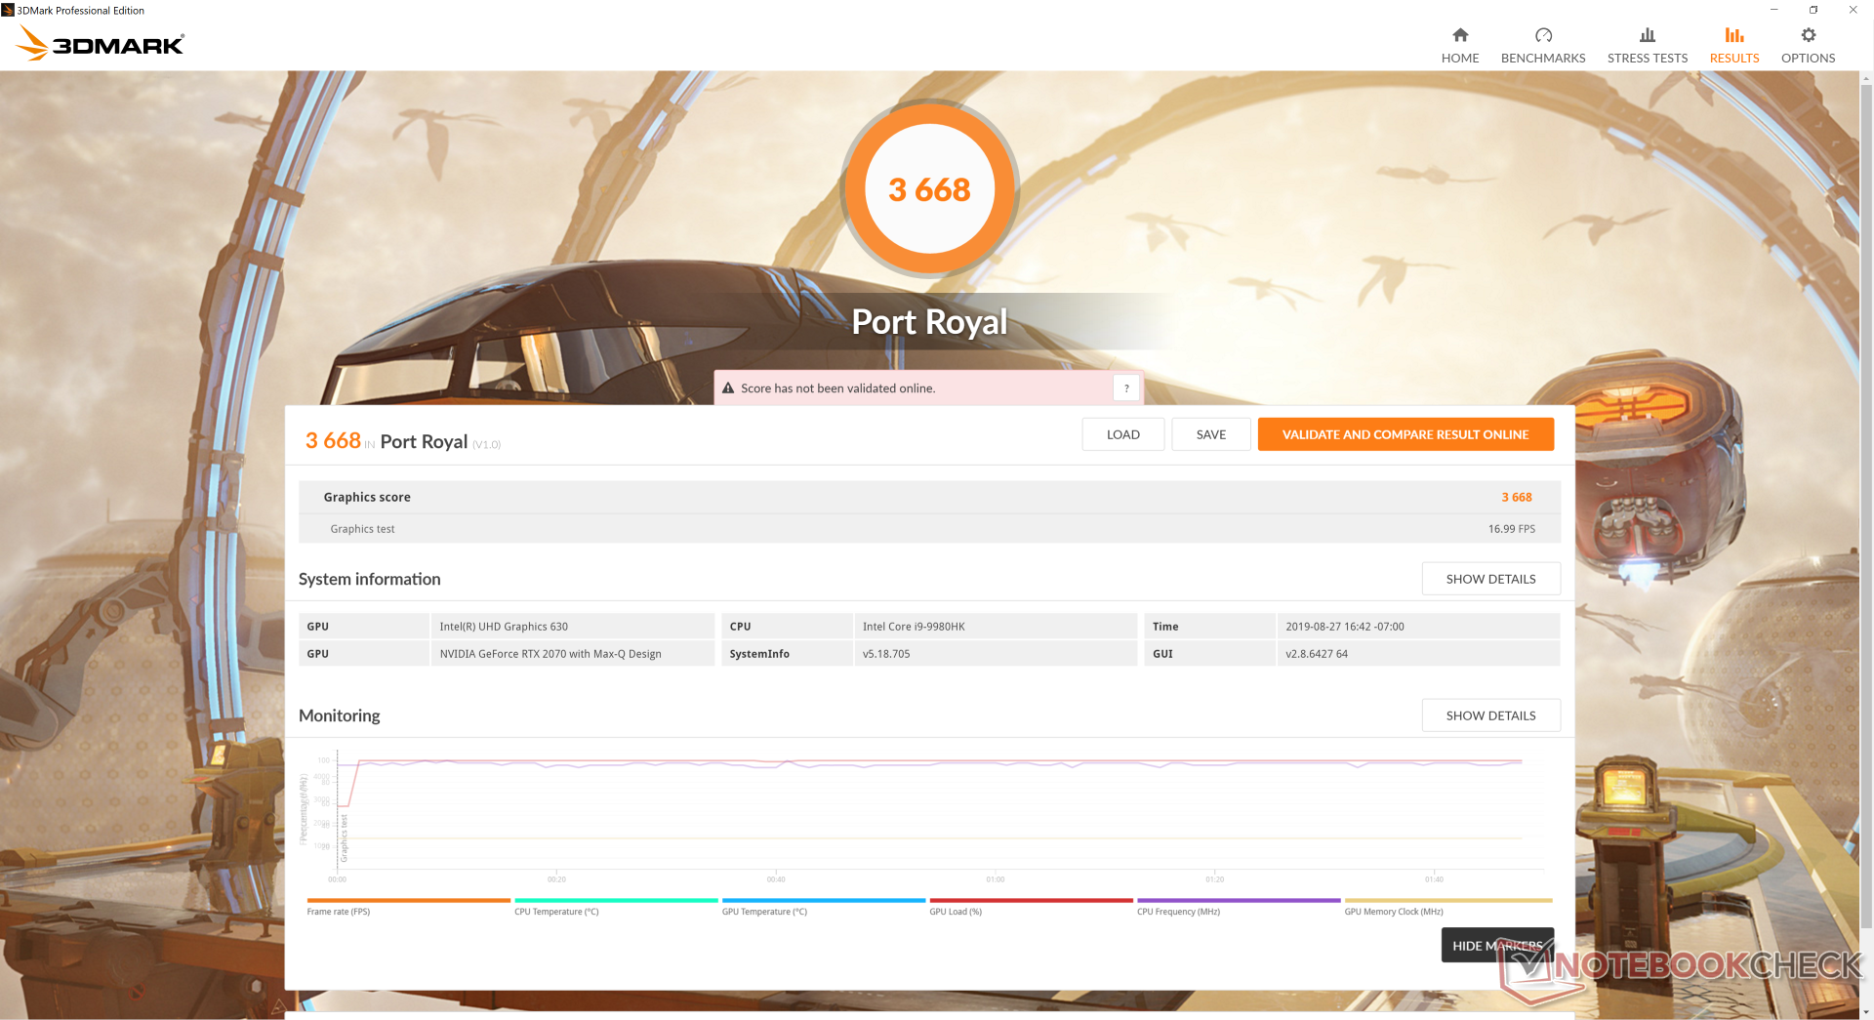Click the SystemInfo v5.18.705 value
This screenshot has height=1020, width=1874.
[x=996, y=654]
